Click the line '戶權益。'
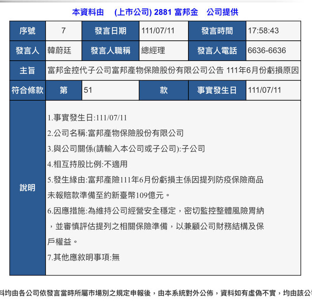This screenshot has width=312, height=302. coord(62,242)
